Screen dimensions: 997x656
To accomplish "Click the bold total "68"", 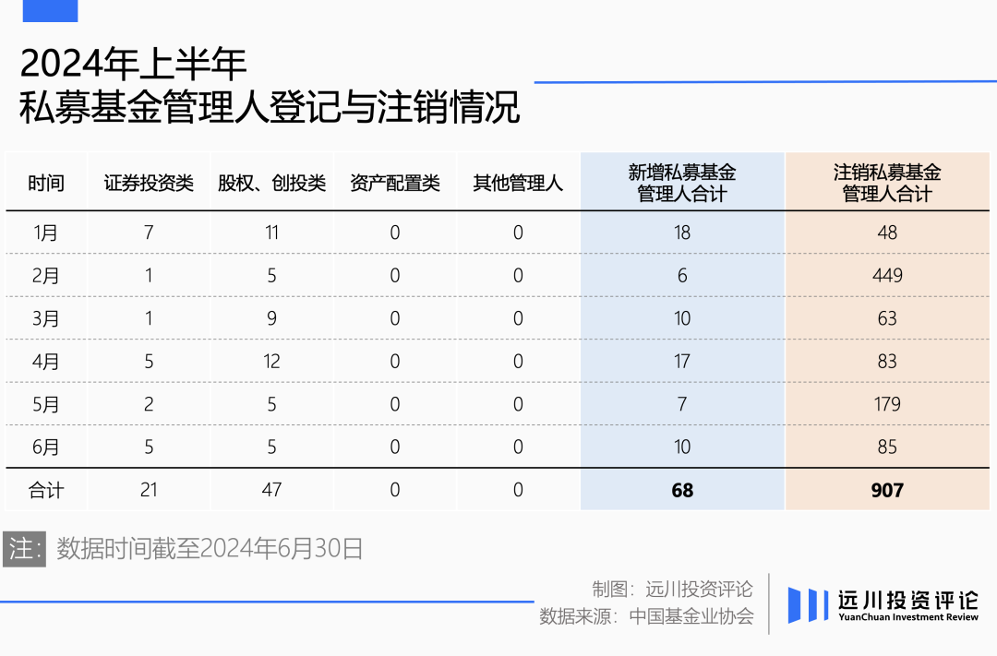I will 682,490.
